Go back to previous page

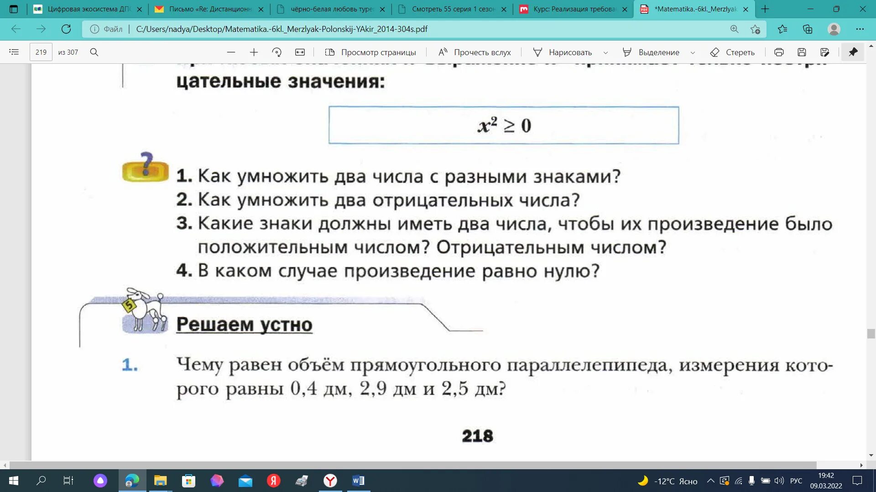(16, 29)
